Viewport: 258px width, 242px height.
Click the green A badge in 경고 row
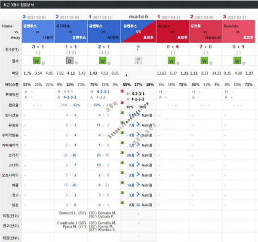tap(122, 193)
